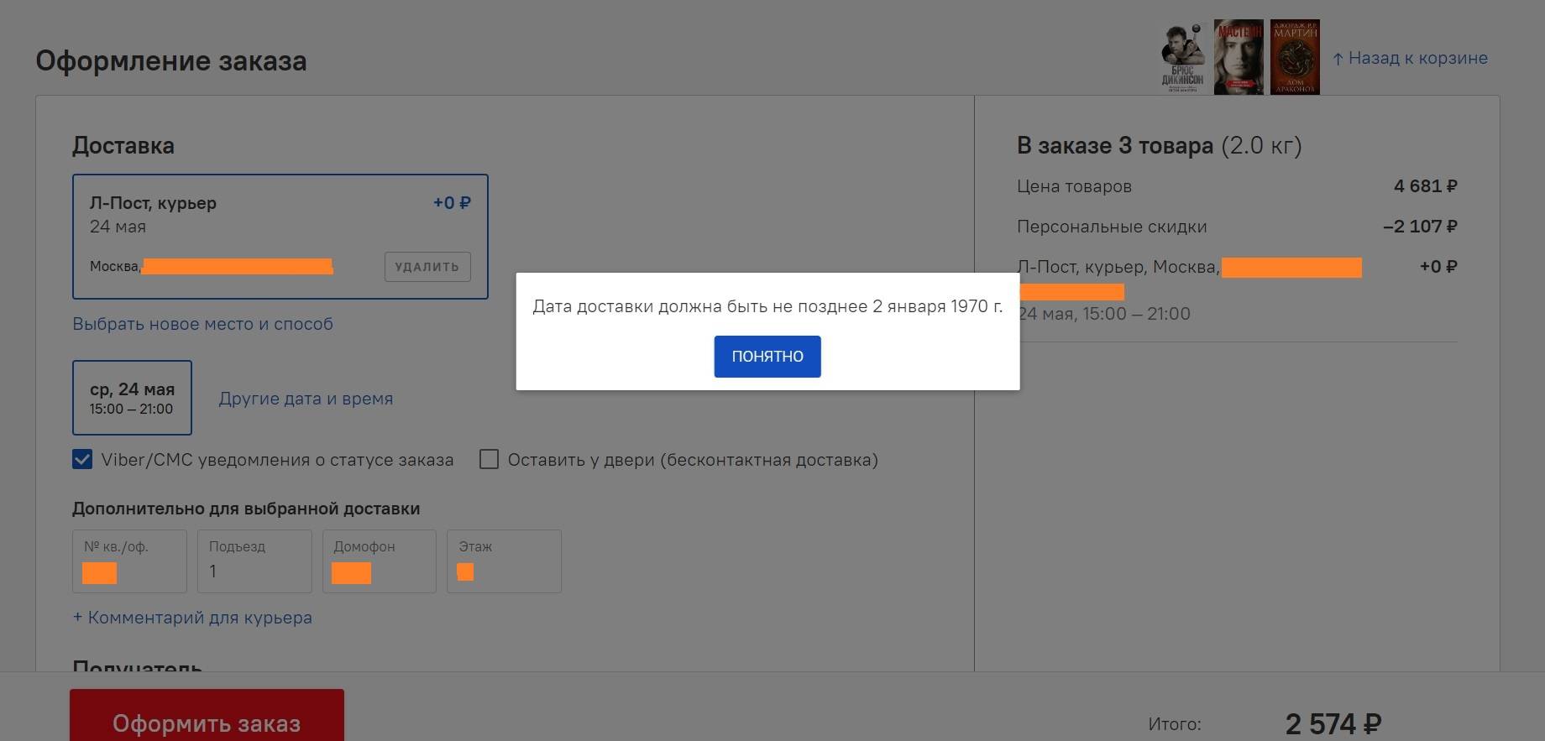Open the Mustaine book cover thumbnail

point(1239,57)
